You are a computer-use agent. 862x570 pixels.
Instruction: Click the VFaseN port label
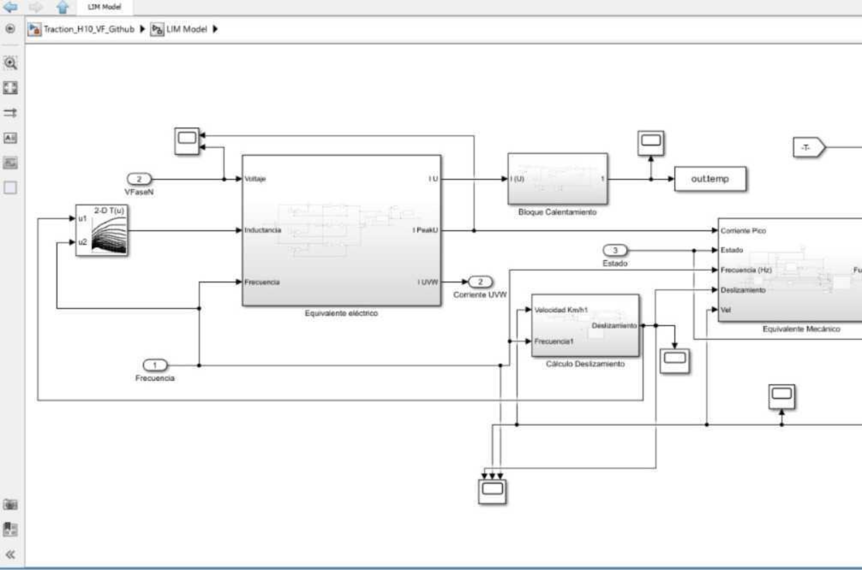(139, 192)
